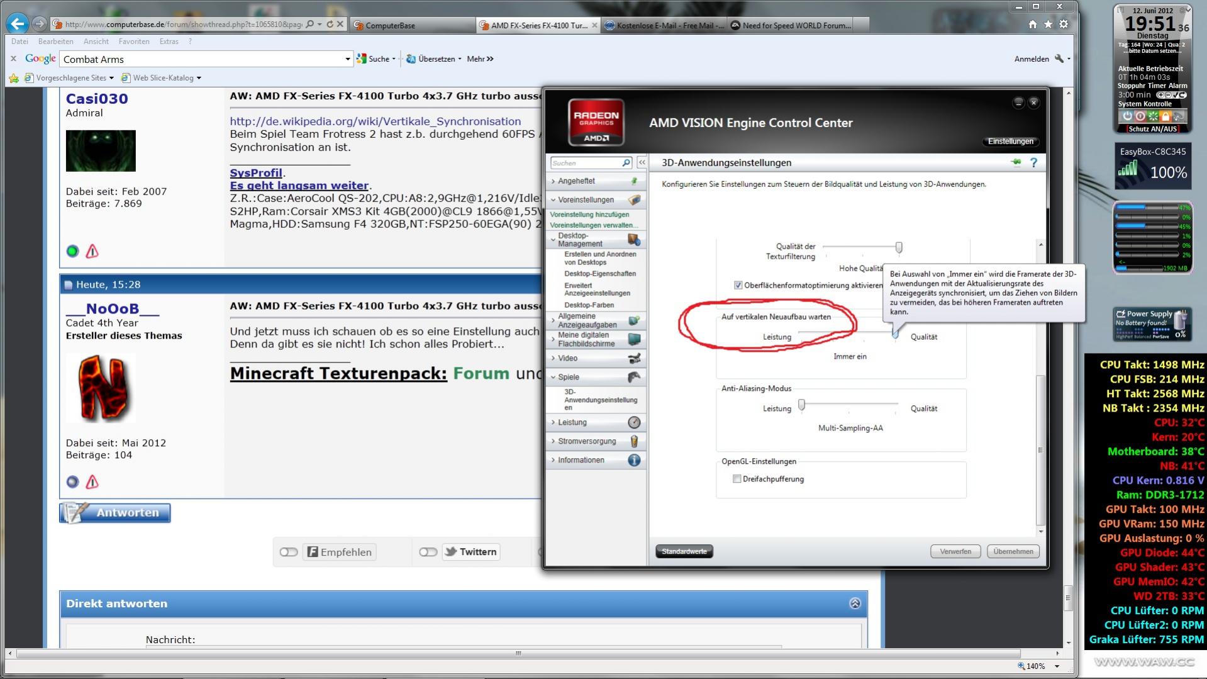1207x679 pixels.
Task: Click the Video camera icon in AMD sidebar
Action: pos(634,358)
